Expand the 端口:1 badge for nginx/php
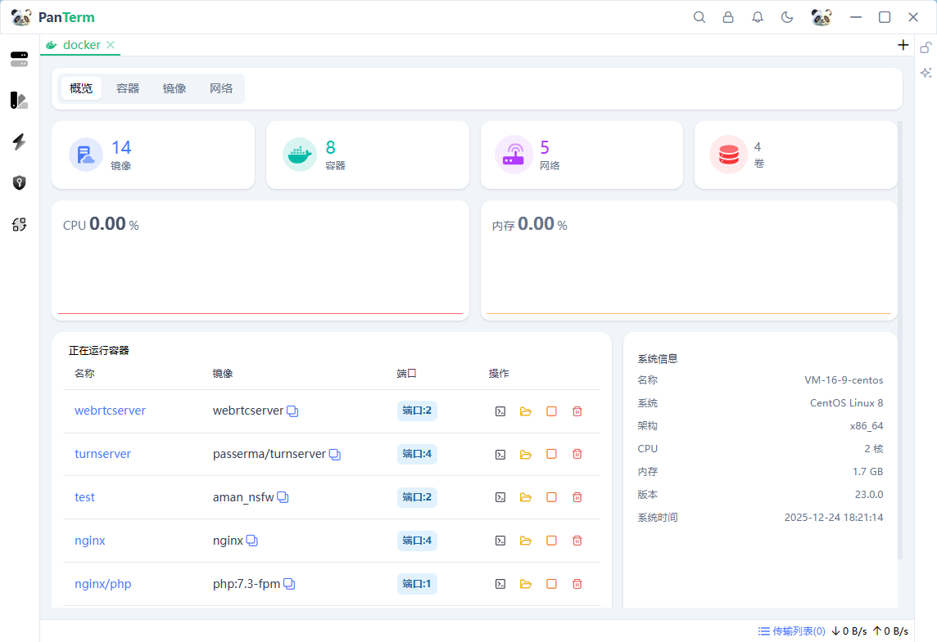The height and width of the screenshot is (642, 937). (417, 584)
